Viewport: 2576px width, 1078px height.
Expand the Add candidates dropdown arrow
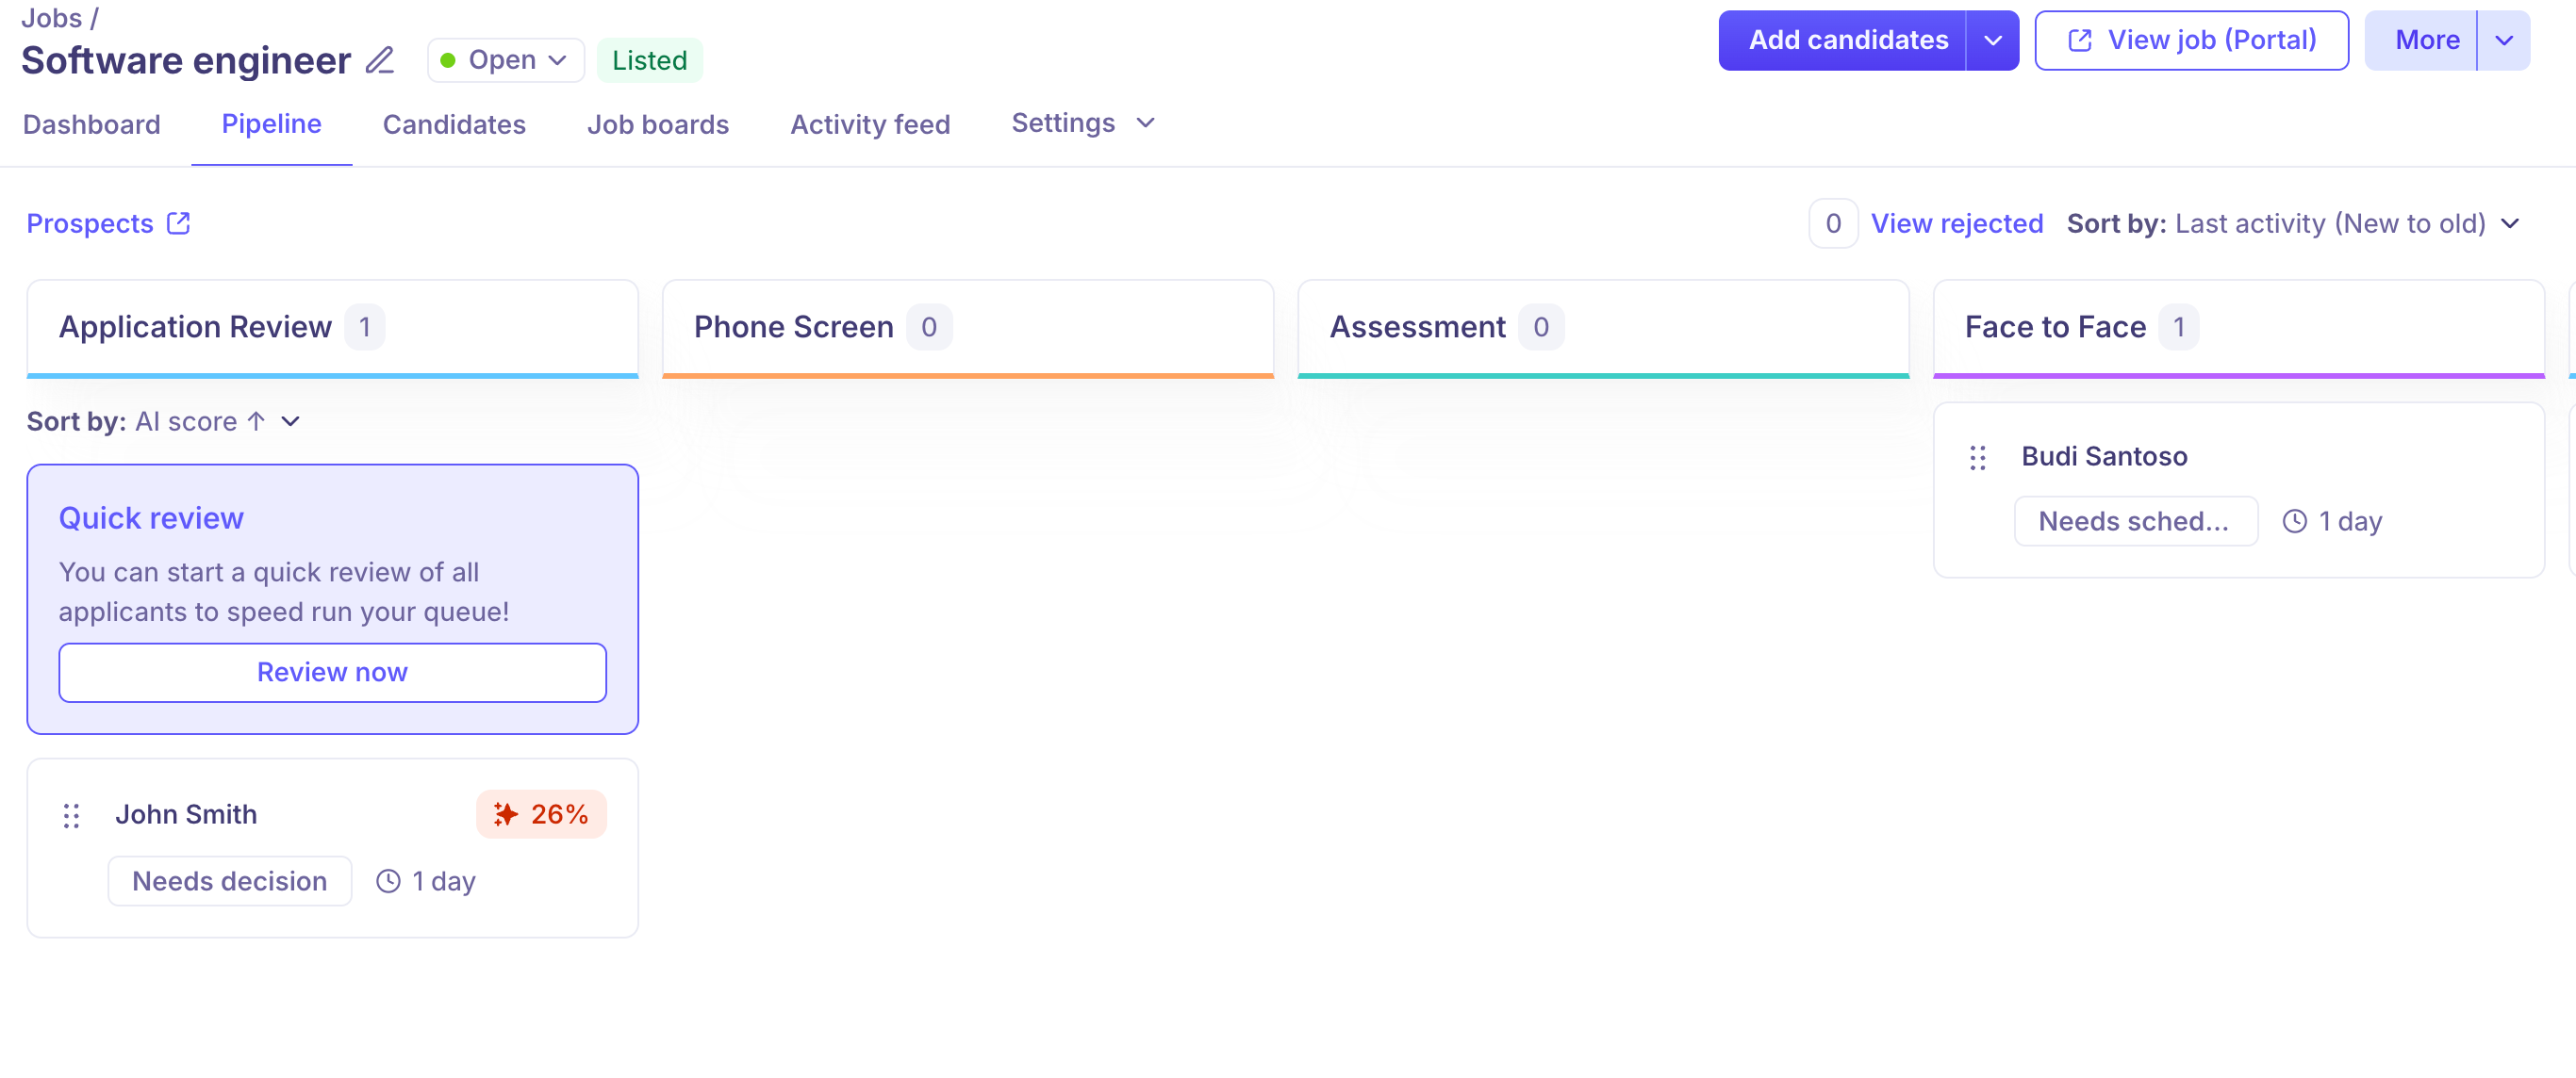coord(1992,41)
